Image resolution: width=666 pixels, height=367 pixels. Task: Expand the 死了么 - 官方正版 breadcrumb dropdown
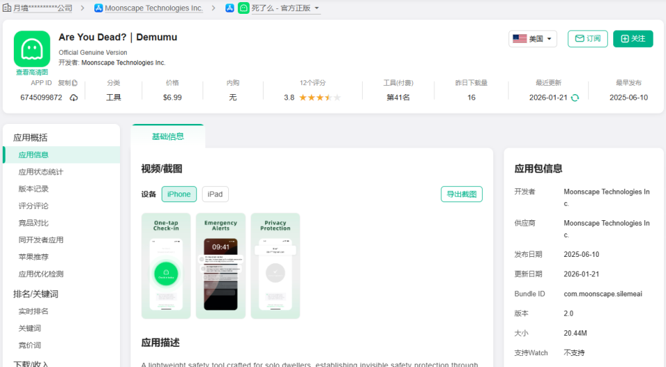tap(317, 8)
